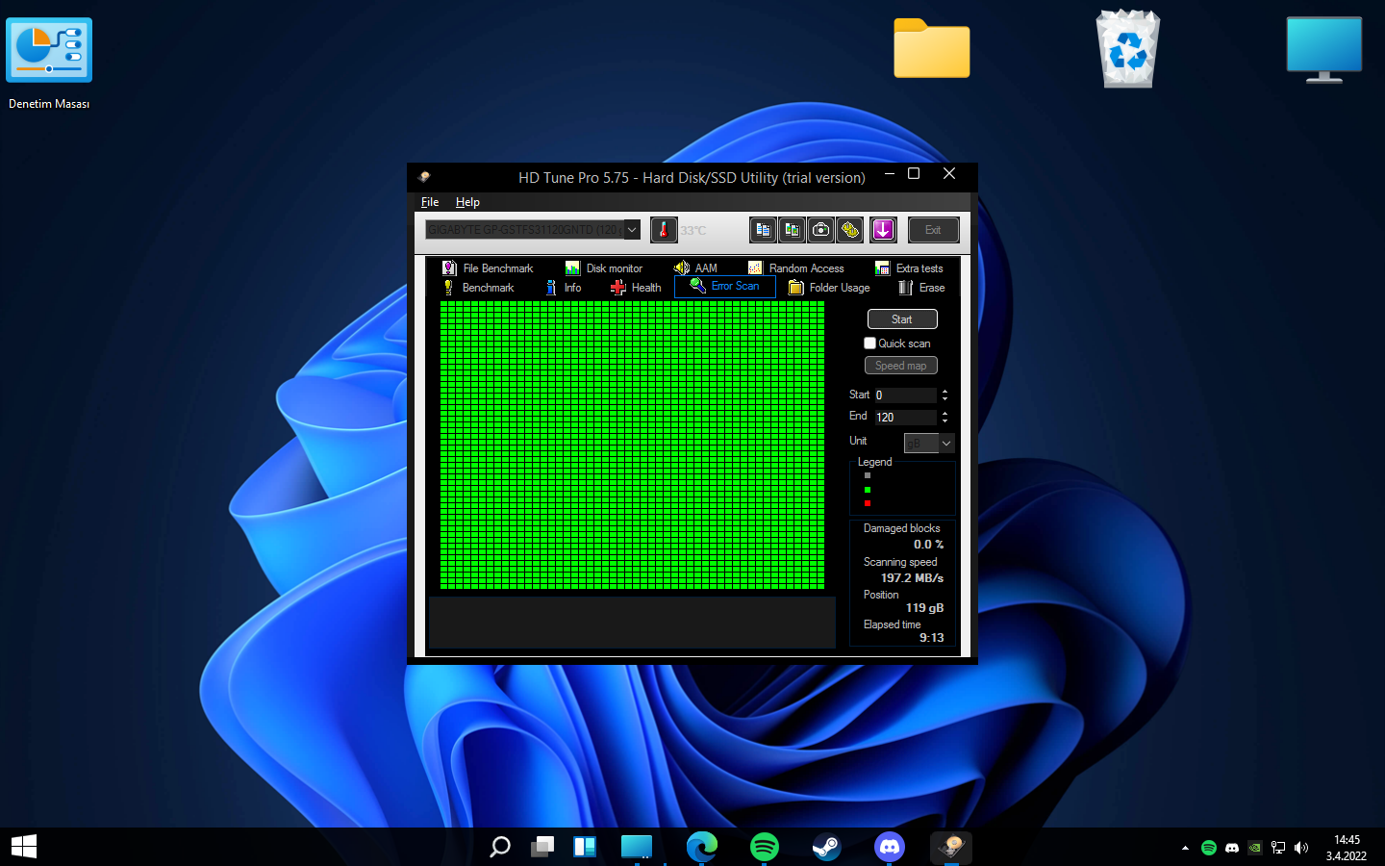
Task: Open the Help menu
Action: click(467, 202)
